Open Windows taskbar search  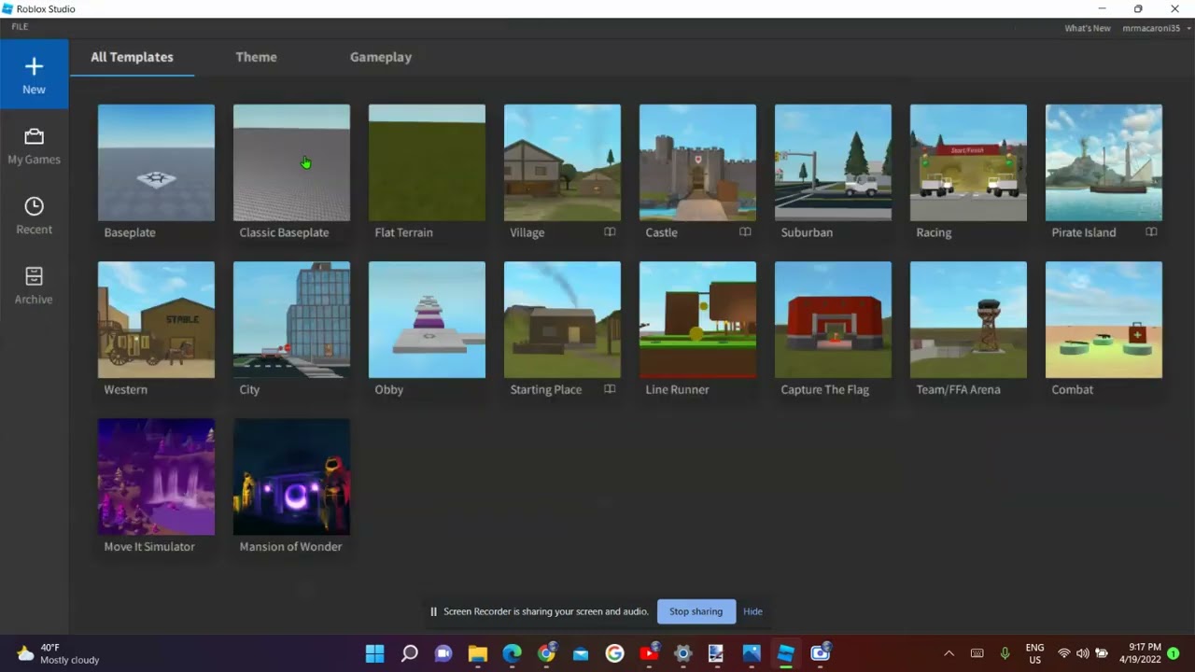[x=409, y=653]
